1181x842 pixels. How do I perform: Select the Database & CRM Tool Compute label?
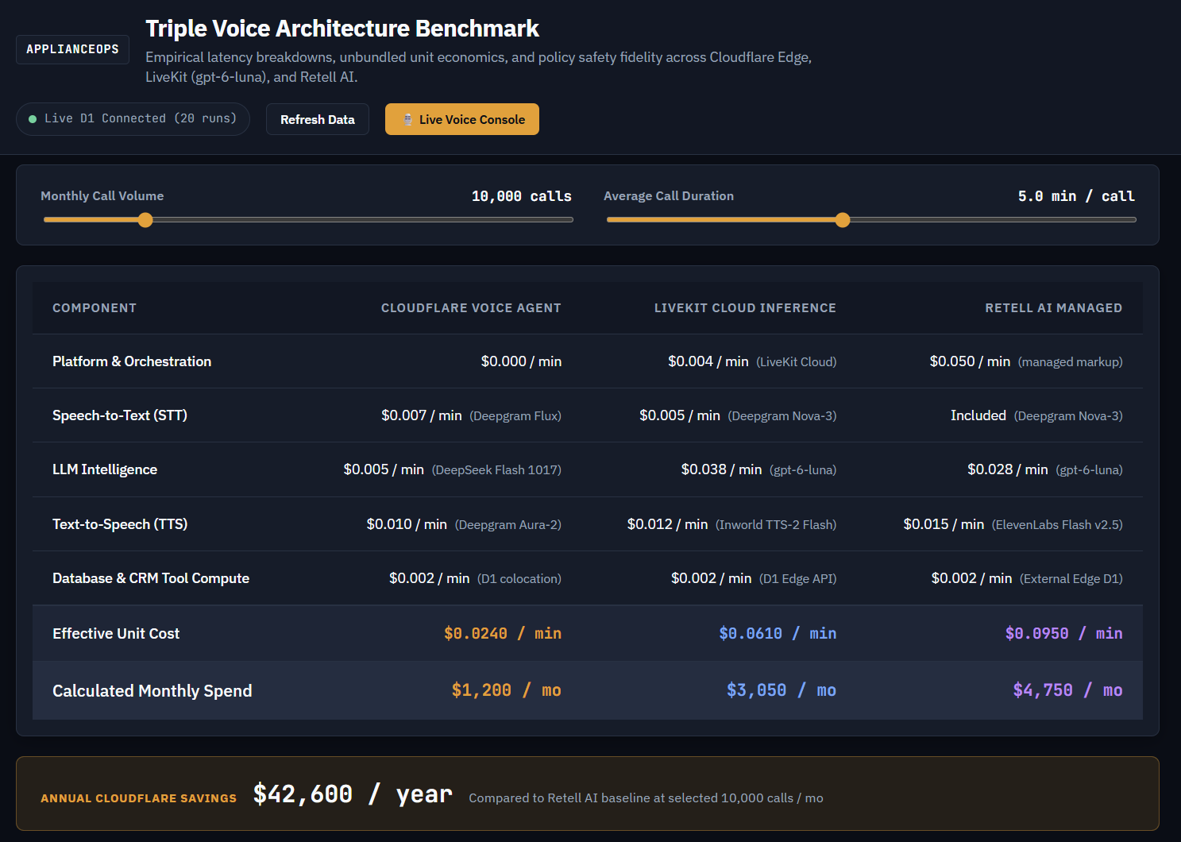pyautogui.click(x=151, y=578)
